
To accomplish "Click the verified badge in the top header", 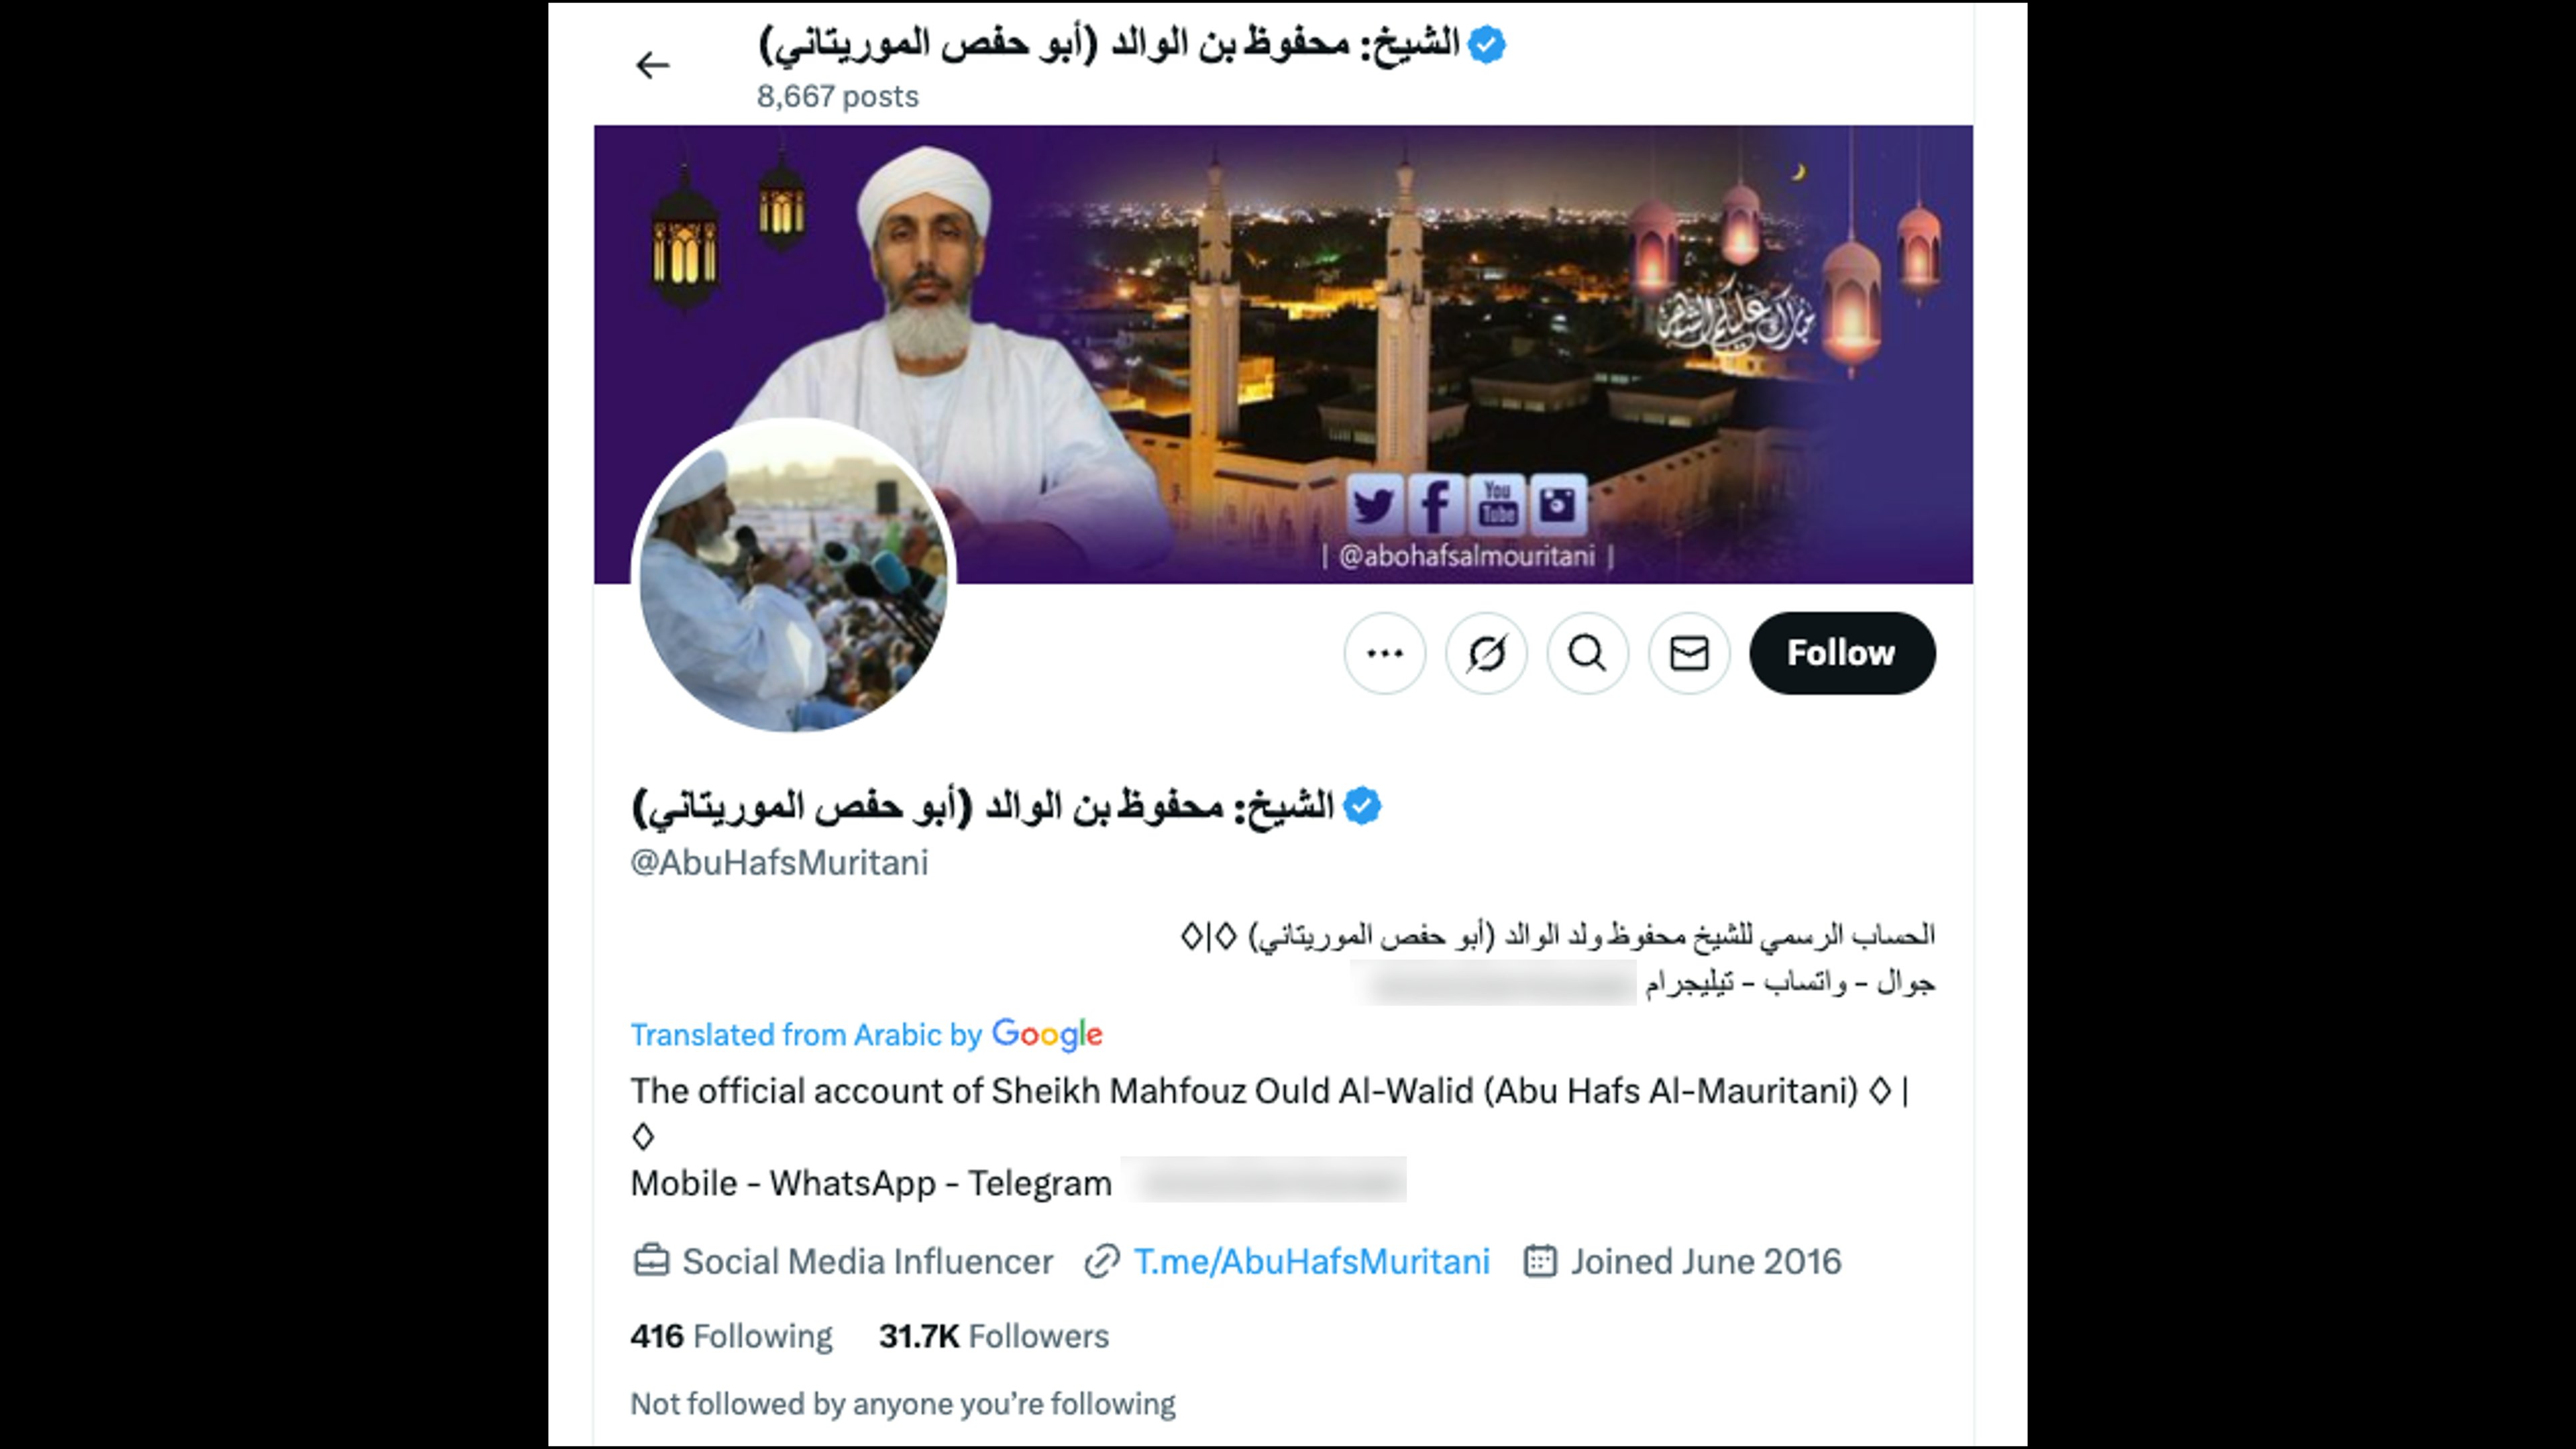I will 1487,45.
